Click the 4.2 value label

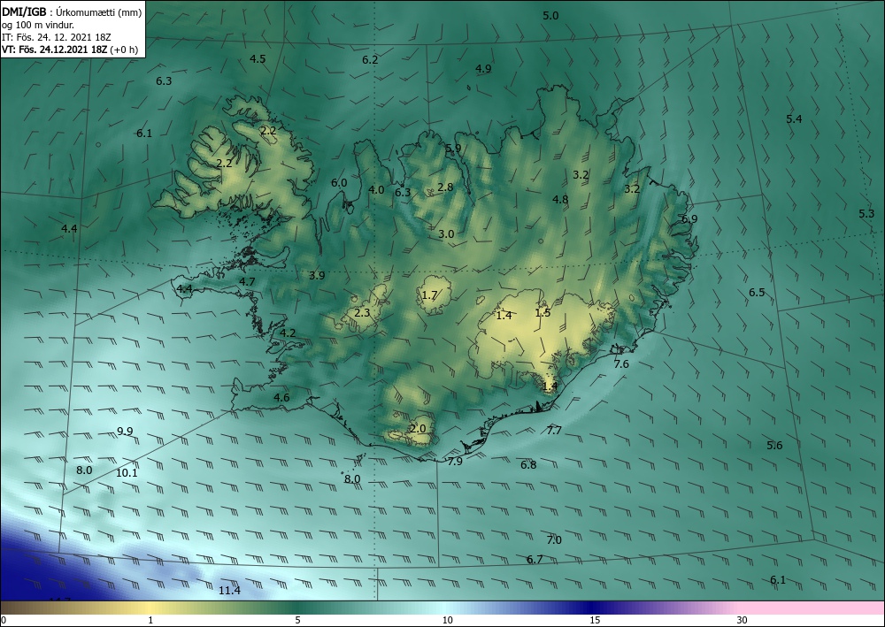288,333
